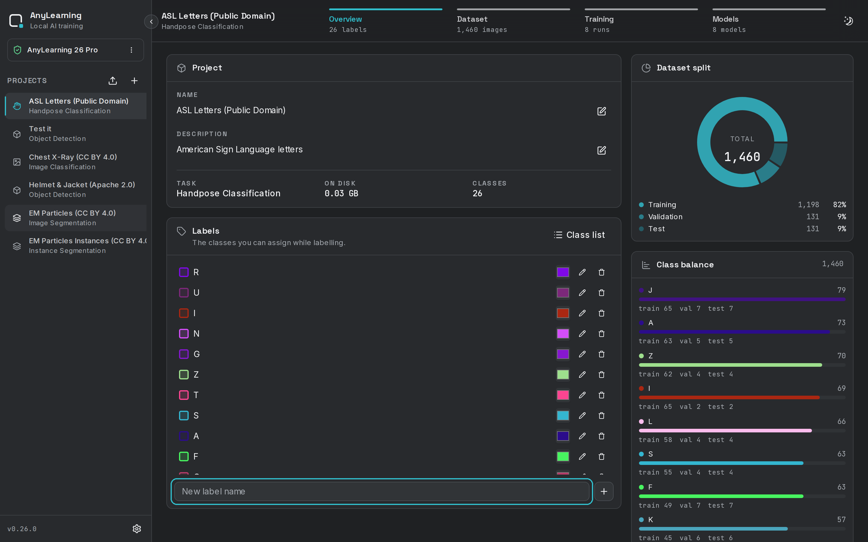Viewport: 868px width, 542px height.
Task: Delete label I
Action: [x=602, y=313]
